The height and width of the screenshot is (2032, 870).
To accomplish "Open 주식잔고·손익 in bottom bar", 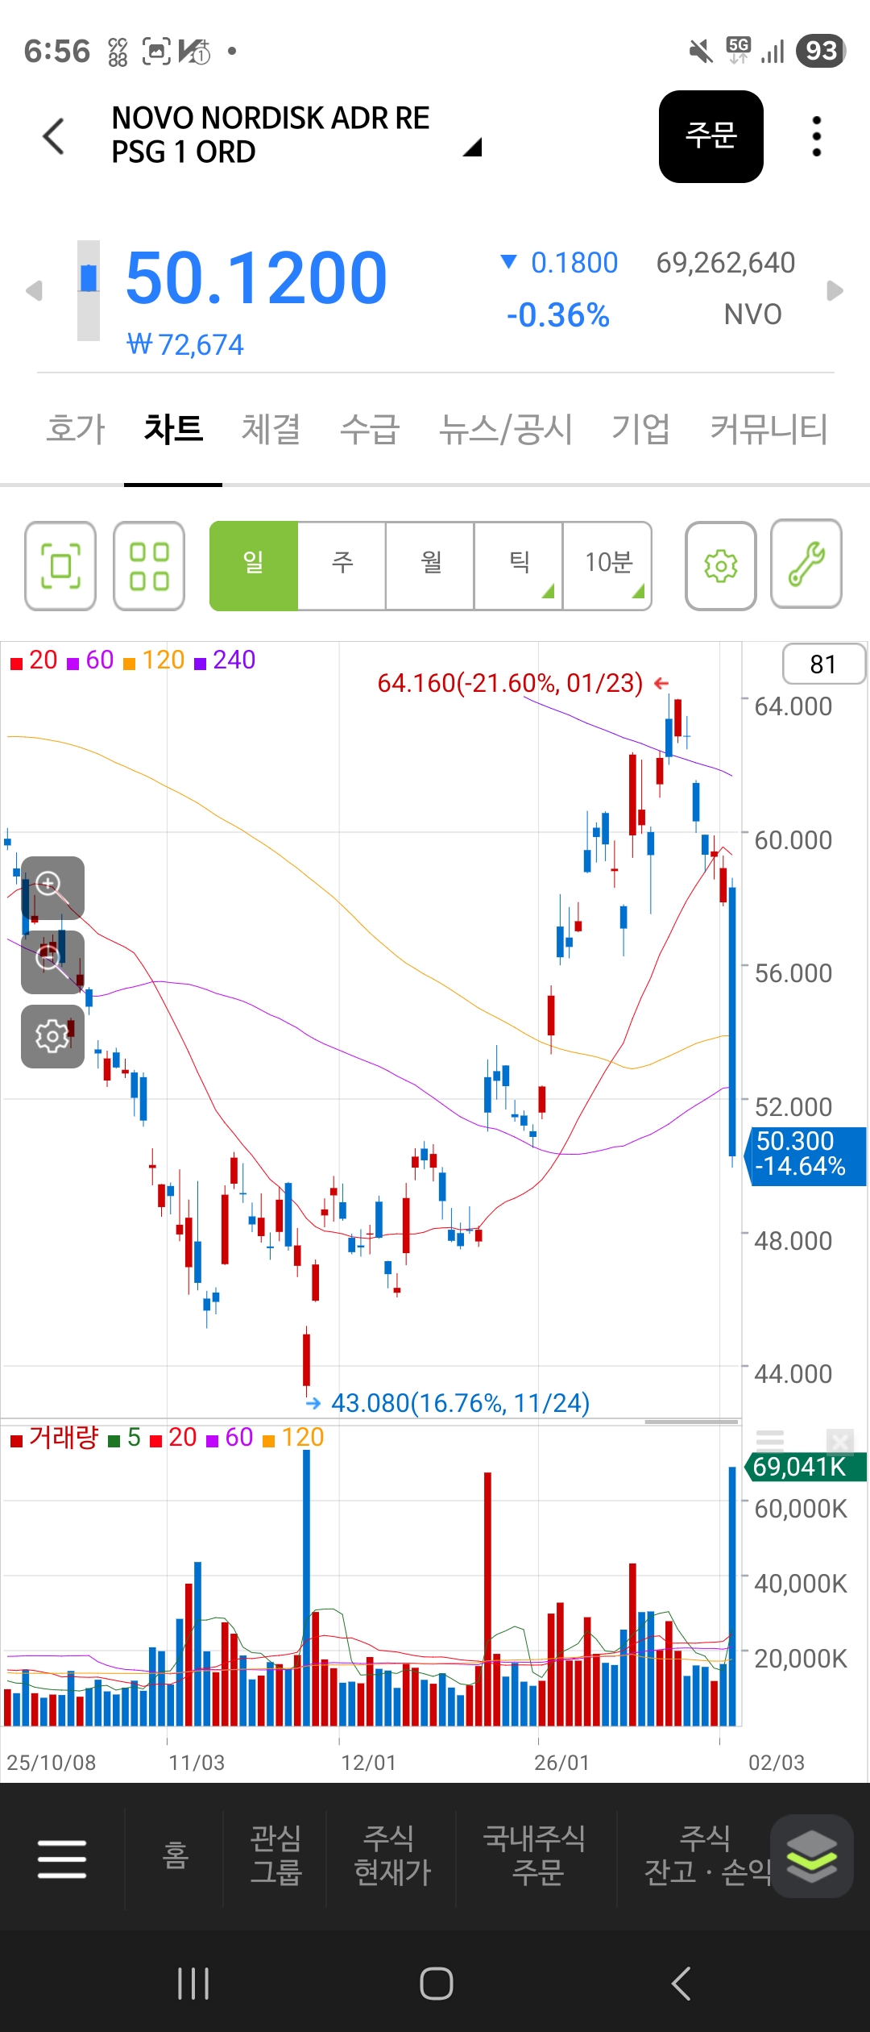I will point(706,1855).
